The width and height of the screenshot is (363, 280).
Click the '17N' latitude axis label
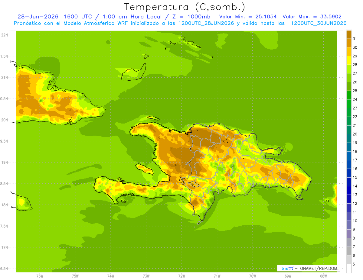5,248
